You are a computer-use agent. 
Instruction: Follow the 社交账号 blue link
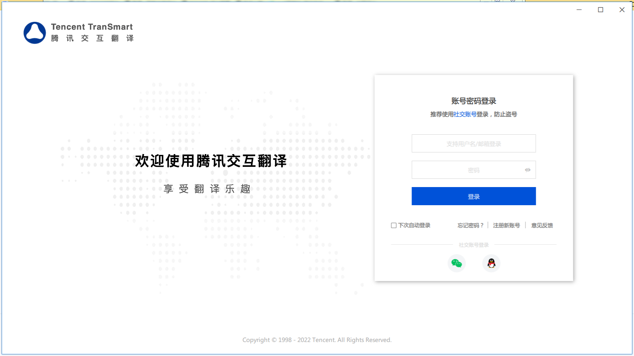click(x=465, y=114)
